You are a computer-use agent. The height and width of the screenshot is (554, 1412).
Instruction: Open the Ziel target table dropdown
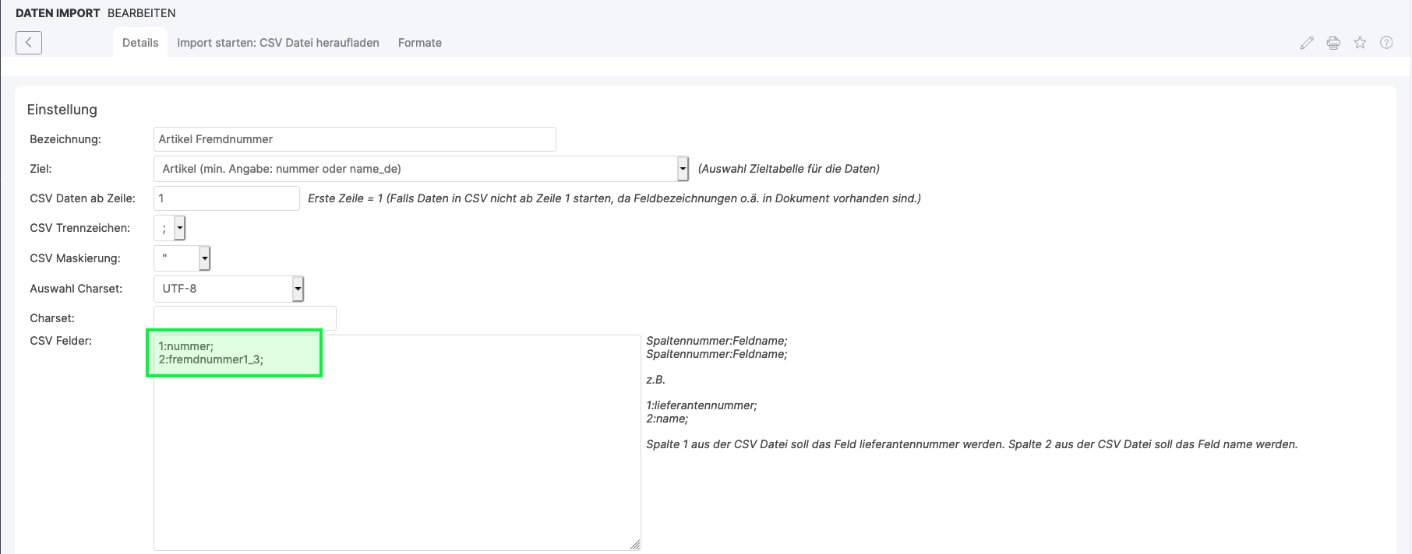(x=421, y=169)
